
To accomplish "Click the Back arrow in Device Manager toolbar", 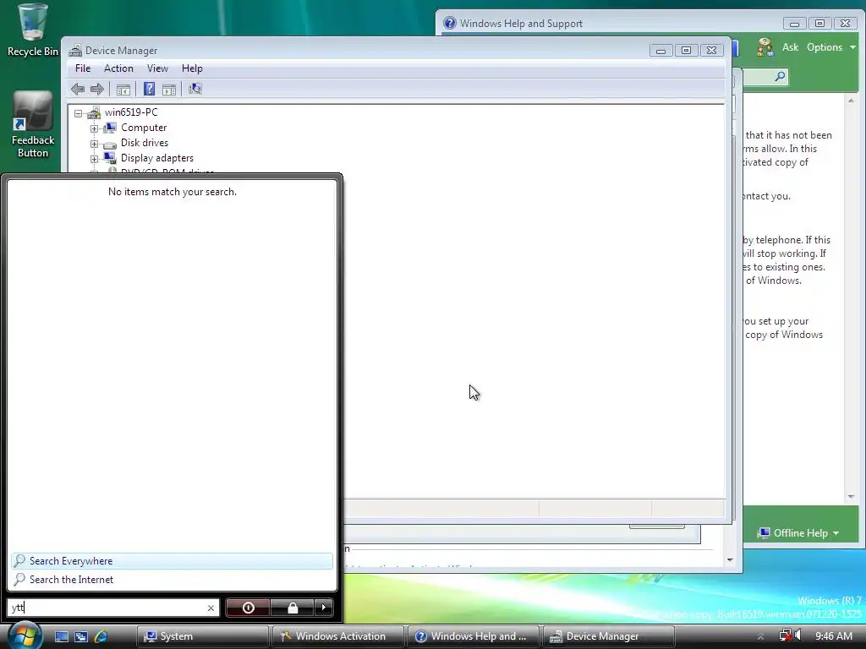I will [x=78, y=89].
